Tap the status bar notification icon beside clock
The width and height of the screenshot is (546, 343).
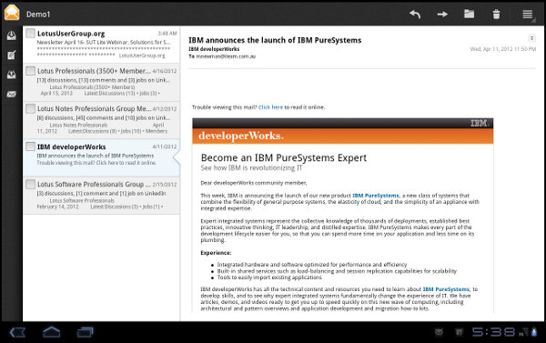click(460, 332)
